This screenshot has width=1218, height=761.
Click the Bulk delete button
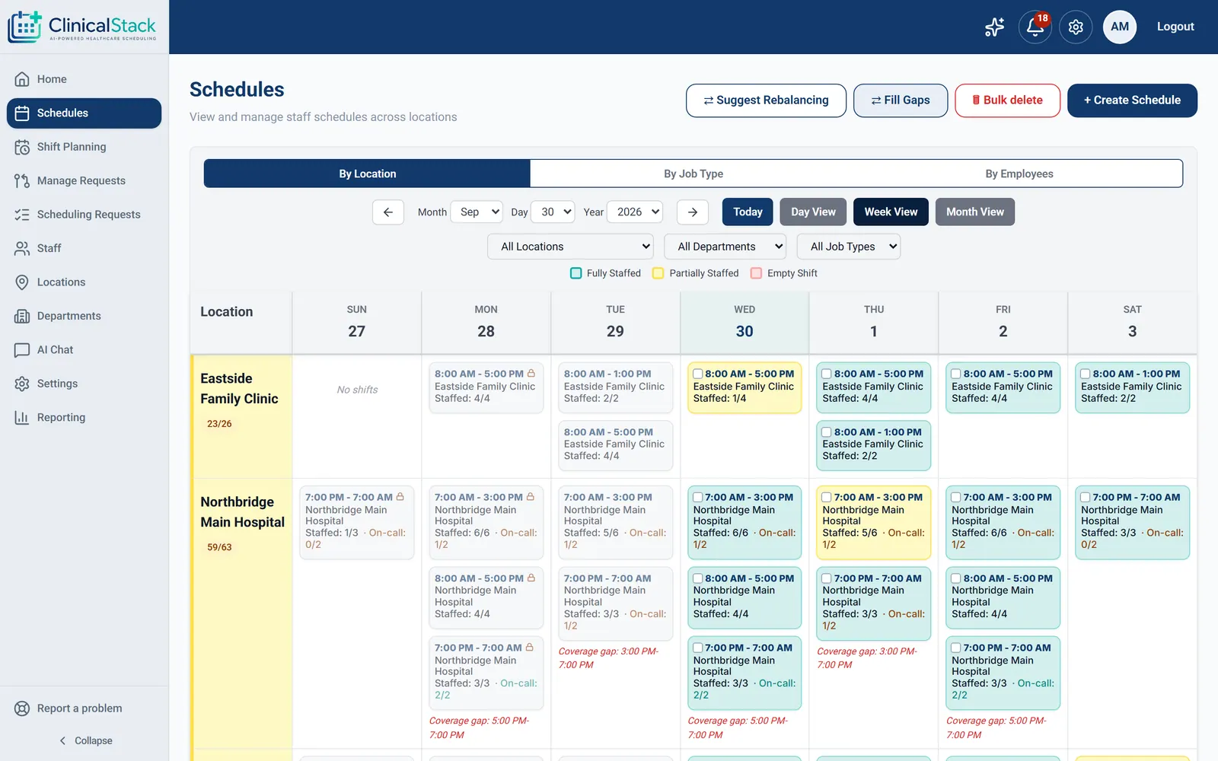click(1008, 100)
